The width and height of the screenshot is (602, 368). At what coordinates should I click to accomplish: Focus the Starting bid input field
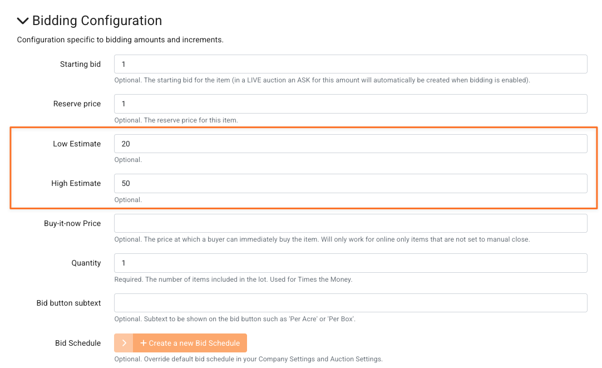tap(351, 64)
